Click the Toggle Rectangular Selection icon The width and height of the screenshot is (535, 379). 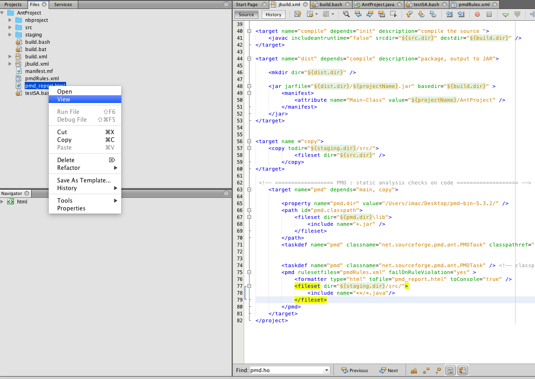coord(393,14)
